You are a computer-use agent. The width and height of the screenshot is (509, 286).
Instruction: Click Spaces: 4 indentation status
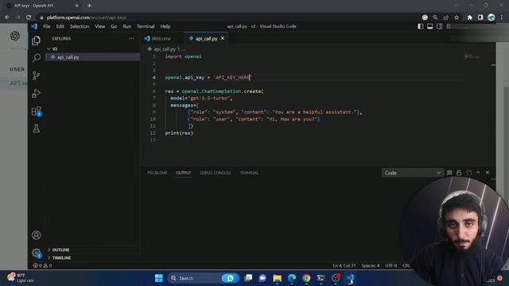click(371, 265)
